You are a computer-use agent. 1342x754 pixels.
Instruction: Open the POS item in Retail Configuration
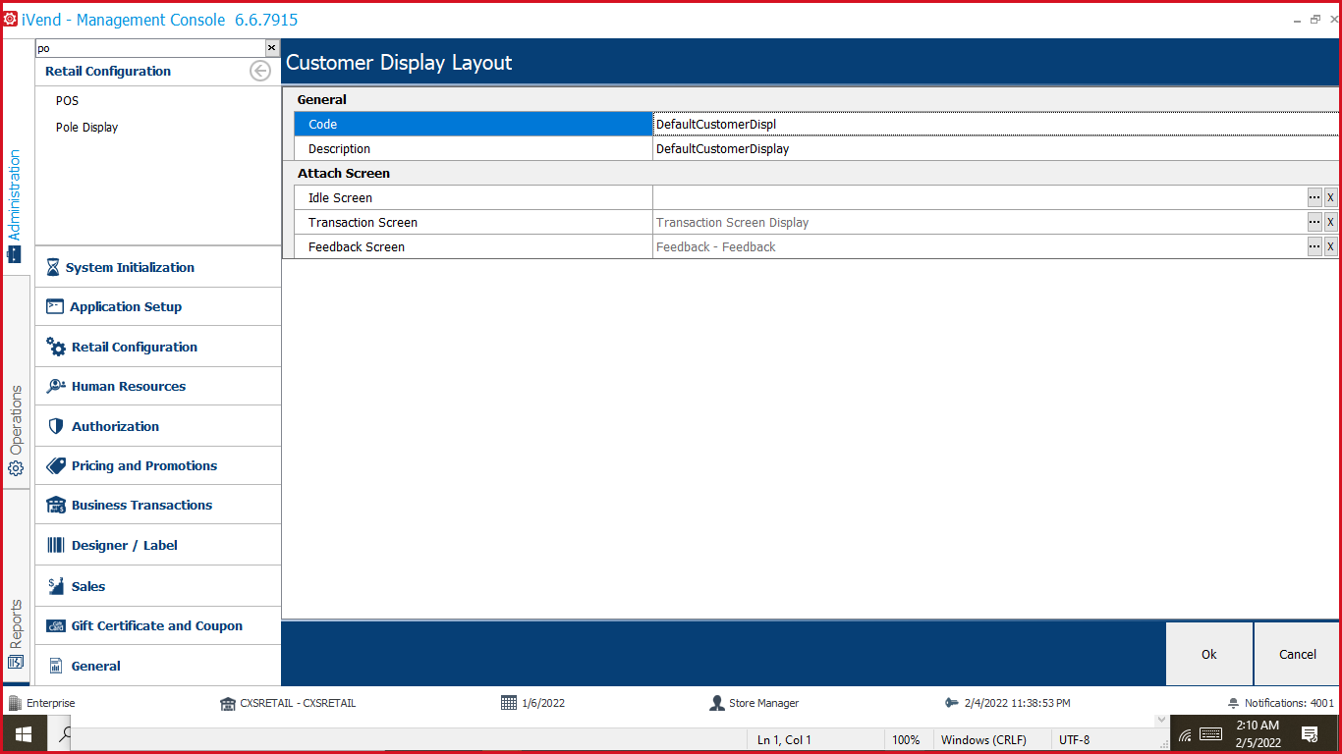point(67,101)
